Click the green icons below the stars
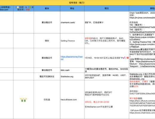155x119 pixels. tap(24, 101)
